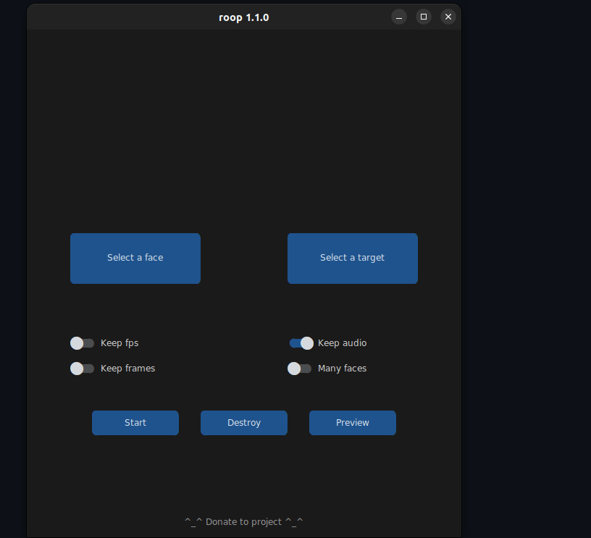This screenshot has height=538, width=591.
Task: Enable the Many faces switch
Action: (300, 369)
